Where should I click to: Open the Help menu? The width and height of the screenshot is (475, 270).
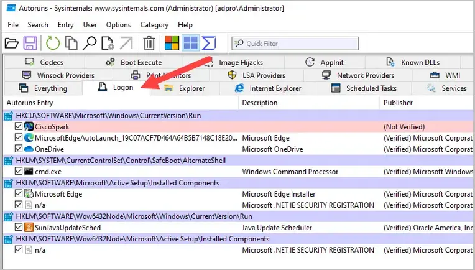185,25
